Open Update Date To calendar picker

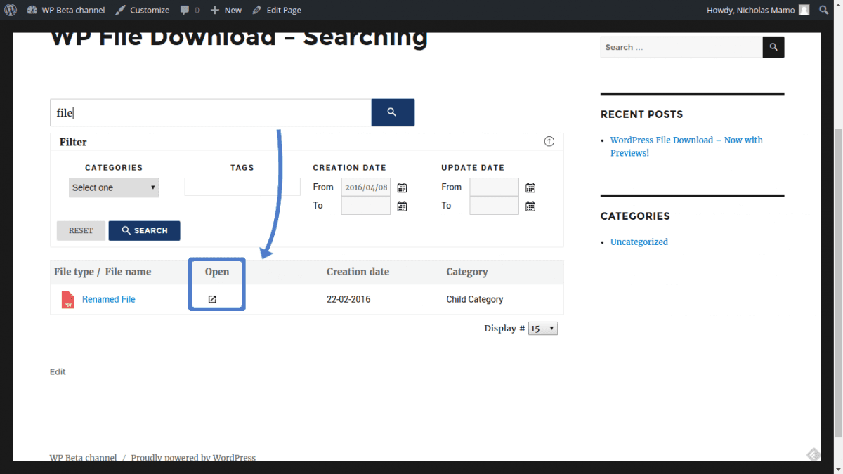(530, 206)
